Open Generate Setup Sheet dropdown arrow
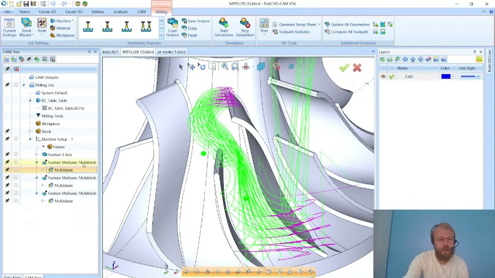Image resolution: width=495 pixels, height=278 pixels. [319, 24]
